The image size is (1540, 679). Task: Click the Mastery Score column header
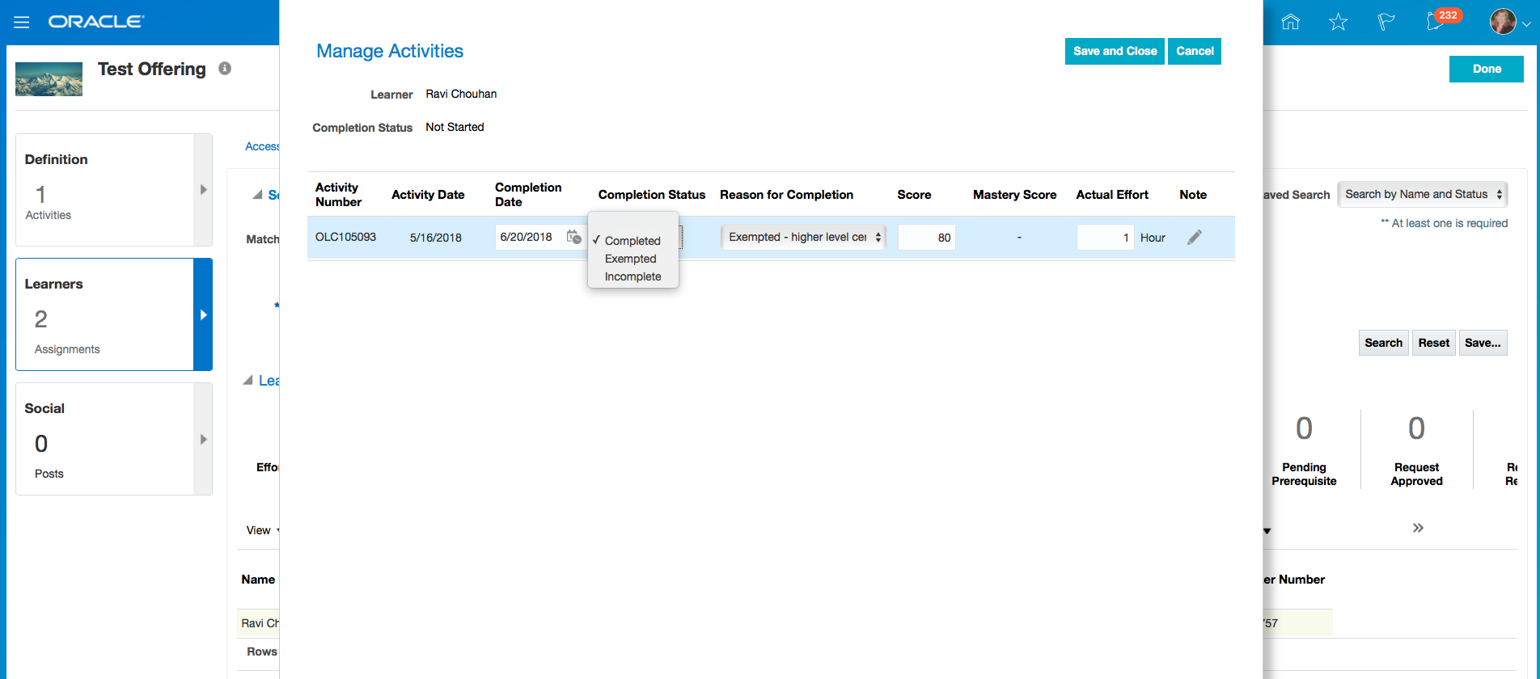click(1014, 195)
